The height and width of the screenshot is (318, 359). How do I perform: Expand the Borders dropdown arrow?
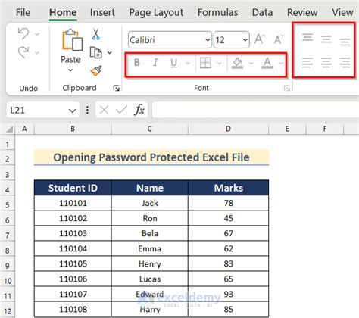pos(220,63)
